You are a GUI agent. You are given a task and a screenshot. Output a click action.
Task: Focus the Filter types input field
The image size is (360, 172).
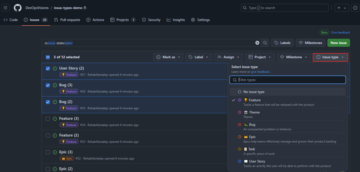[288, 80]
